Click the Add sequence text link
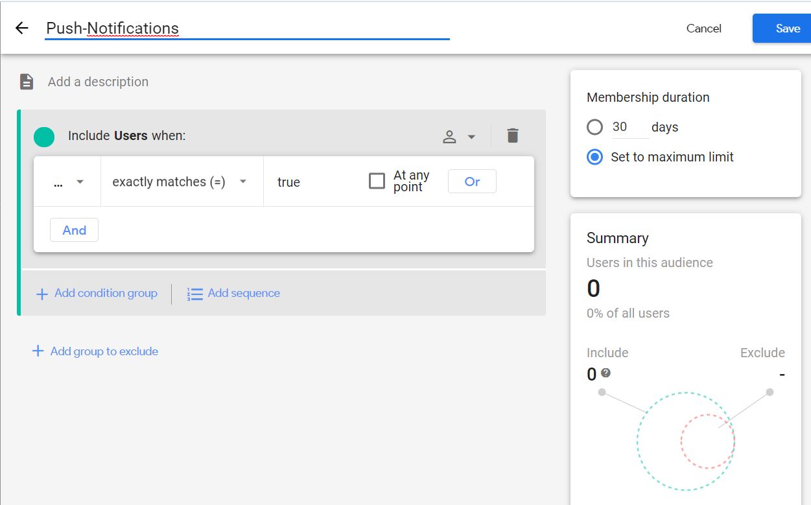 tap(244, 293)
